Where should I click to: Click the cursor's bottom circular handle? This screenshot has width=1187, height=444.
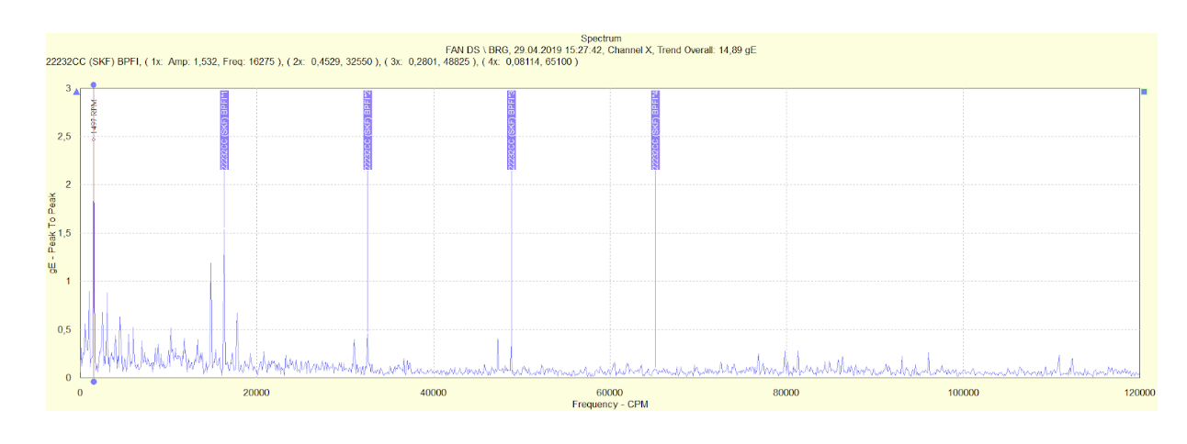93,382
